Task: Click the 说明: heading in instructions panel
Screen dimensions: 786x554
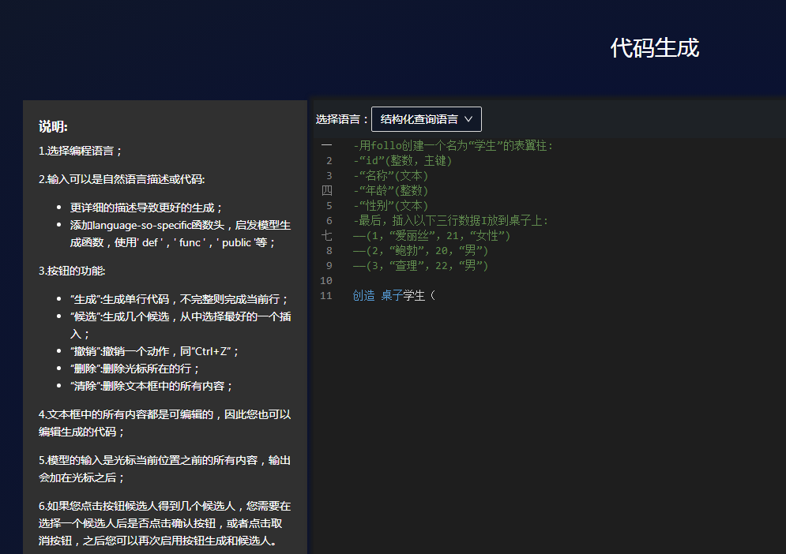Action: (x=54, y=127)
